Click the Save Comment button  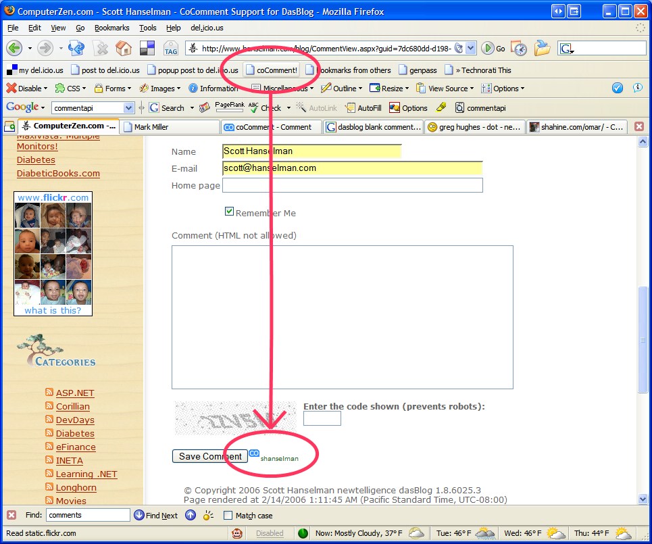click(210, 456)
